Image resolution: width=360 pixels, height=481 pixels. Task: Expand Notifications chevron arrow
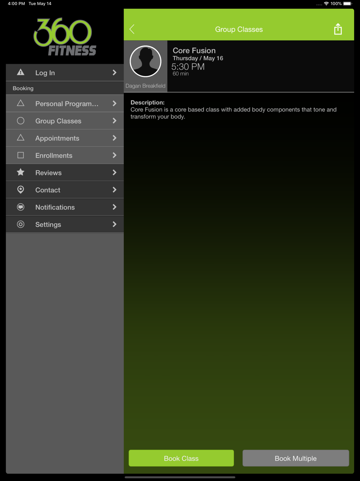pyautogui.click(x=114, y=207)
